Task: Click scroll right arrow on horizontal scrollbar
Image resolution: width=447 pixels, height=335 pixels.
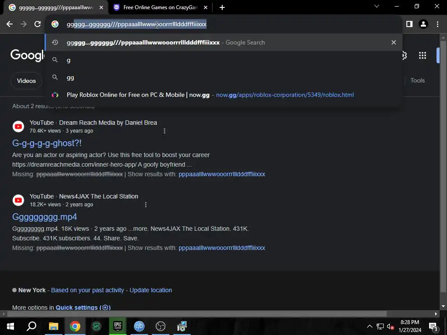Action: [436, 314]
